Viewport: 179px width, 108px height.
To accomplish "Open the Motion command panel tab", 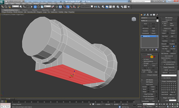I will pos(151,15).
